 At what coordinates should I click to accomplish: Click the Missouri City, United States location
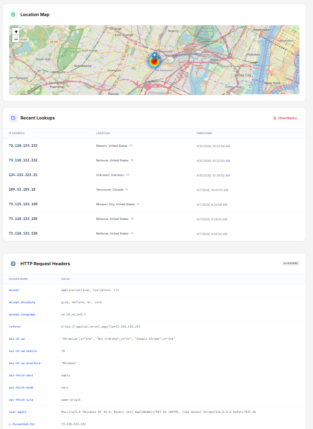115,204
